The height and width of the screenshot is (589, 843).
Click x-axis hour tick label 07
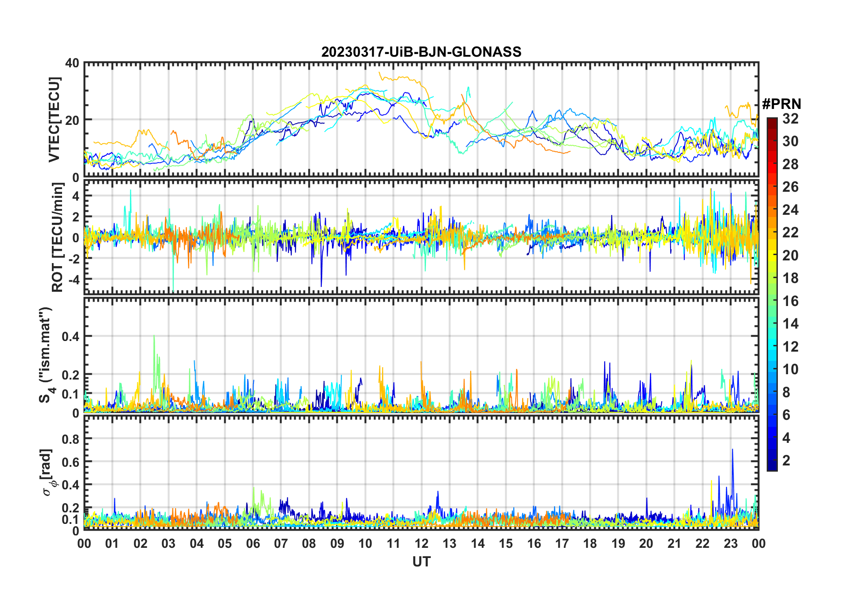[x=281, y=543]
